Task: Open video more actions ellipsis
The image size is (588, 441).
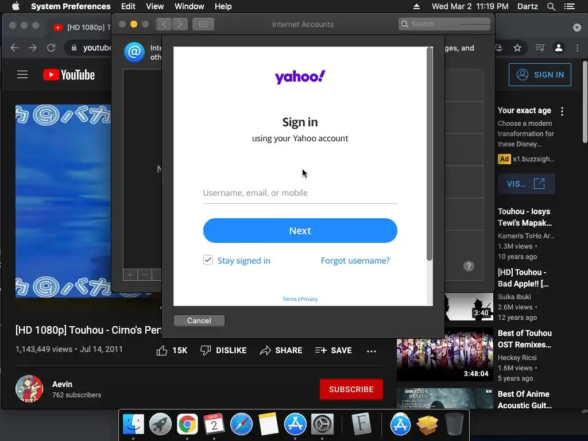Action: [372, 351]
